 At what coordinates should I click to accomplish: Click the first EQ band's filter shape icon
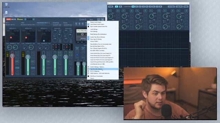click(118, 11)
